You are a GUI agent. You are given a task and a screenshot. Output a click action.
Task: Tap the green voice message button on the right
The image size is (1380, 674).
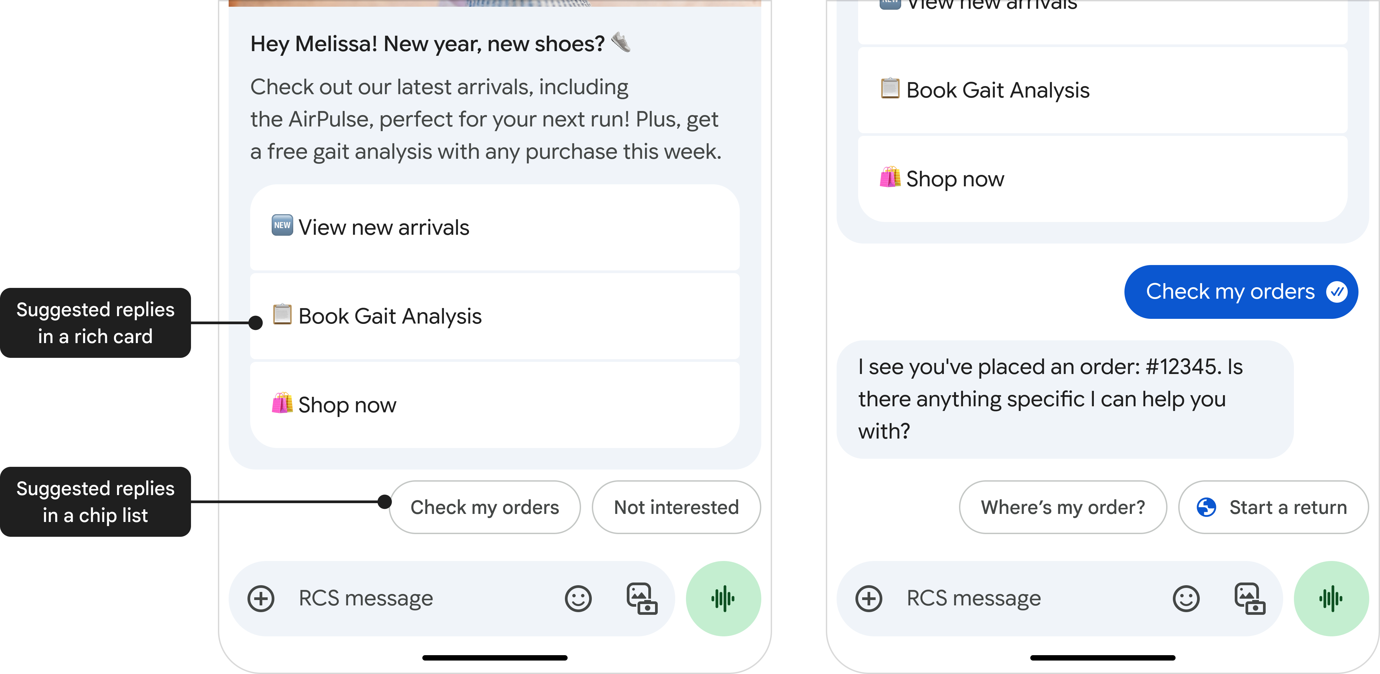[x=1331, y=598]
